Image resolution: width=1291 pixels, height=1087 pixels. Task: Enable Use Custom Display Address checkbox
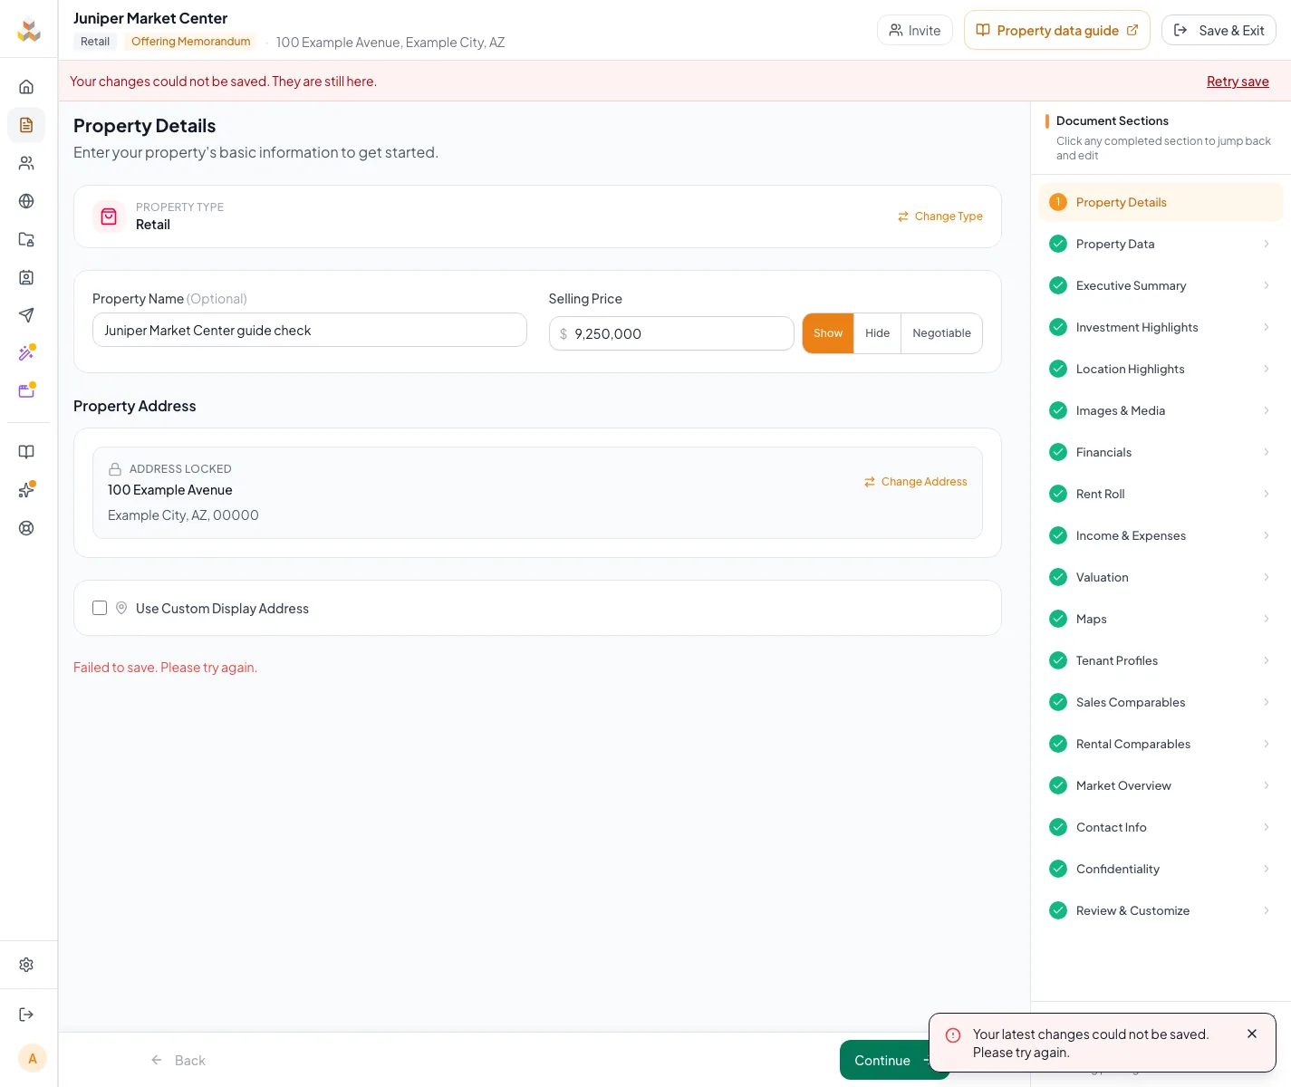pos(100,608)
